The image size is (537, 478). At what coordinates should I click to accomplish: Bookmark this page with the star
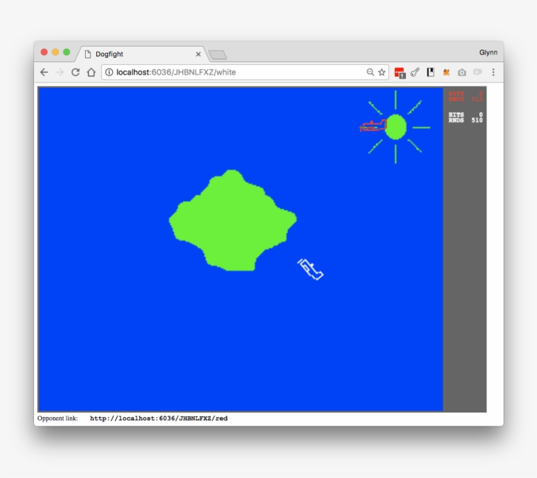pyautogui.click(x=382, y=72)
